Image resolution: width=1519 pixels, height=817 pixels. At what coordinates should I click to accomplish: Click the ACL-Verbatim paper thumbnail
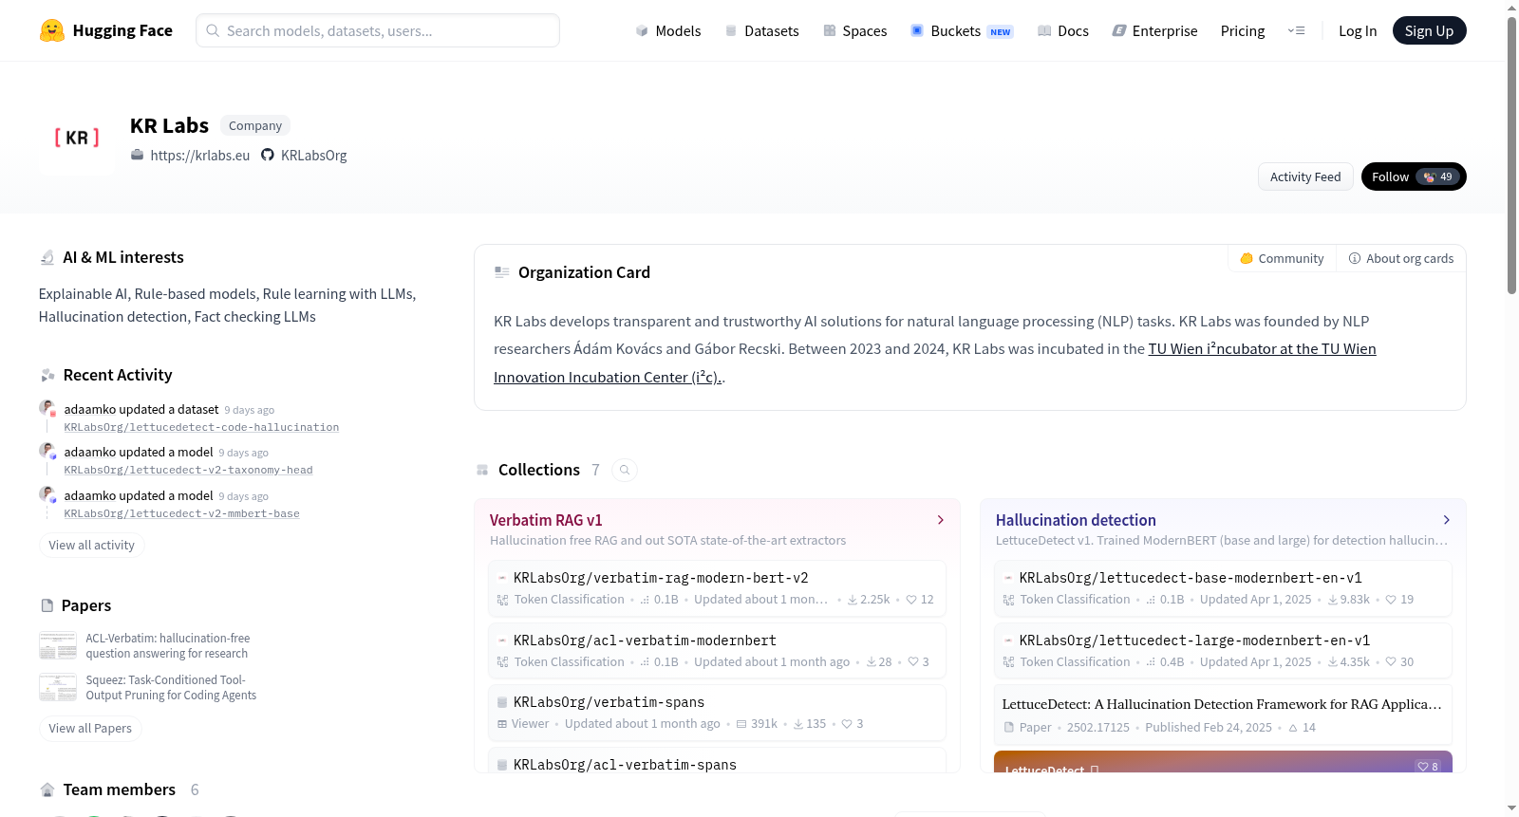(58, 645)
